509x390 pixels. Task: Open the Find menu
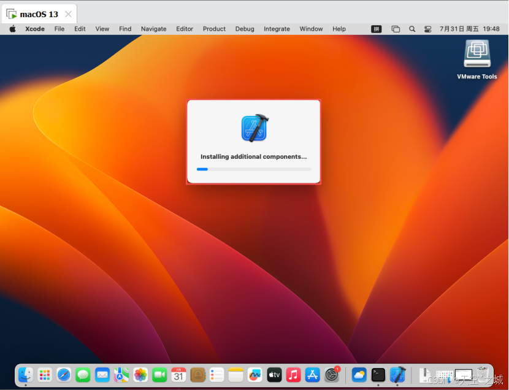[125, 29]
